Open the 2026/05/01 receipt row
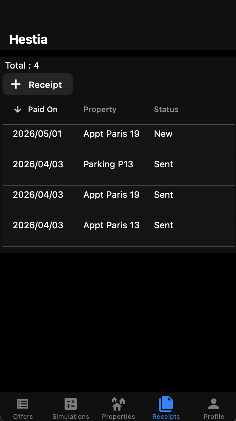 click(x=37, y=134)
